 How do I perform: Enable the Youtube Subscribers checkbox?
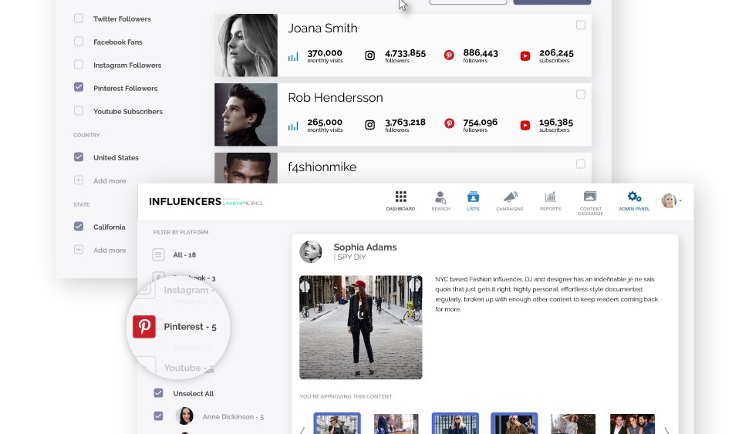pos(79,111)
